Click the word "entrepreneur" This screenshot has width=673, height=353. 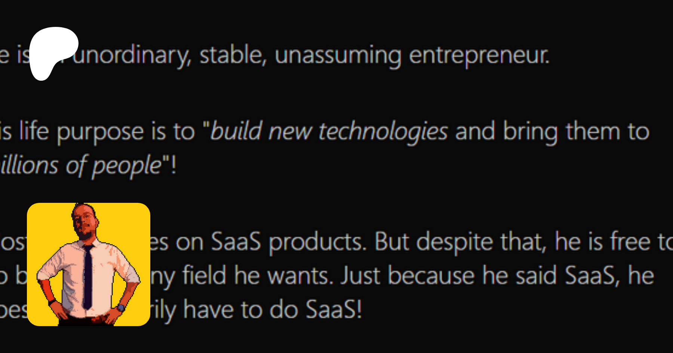click(x=479, y=56)
